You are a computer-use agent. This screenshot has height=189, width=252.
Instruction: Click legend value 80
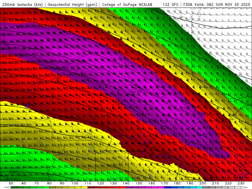coord(49,183)
